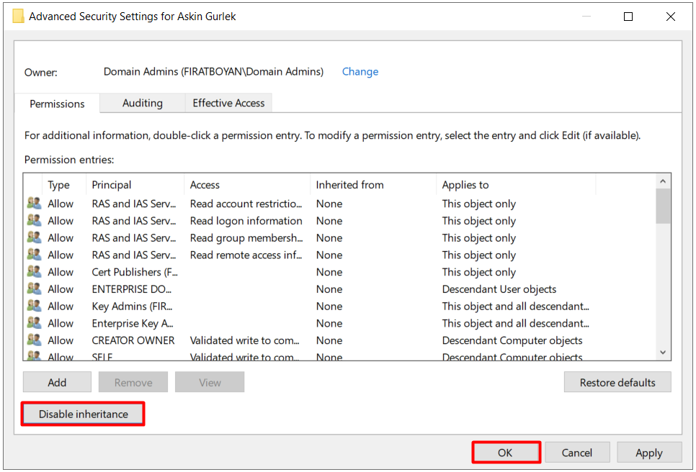Select the 'Read account restrictio...' access entry
This screenshot has height=472, width=696.
(246, 204)
